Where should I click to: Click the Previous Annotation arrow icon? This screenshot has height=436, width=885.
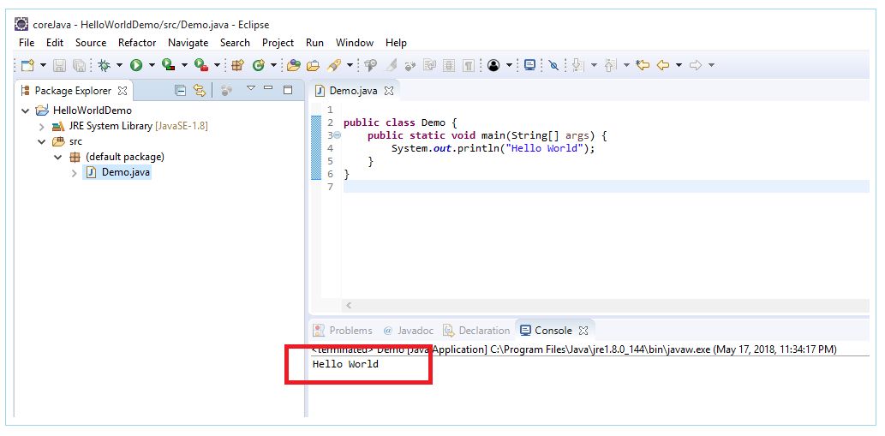click(x=610, y=65)
